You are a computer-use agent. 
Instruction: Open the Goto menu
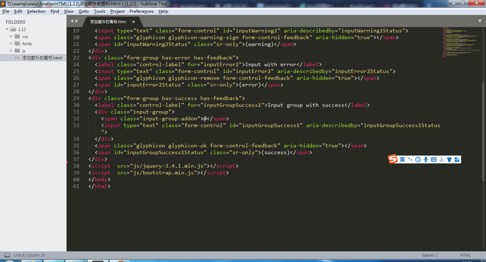tap(84, 11)
